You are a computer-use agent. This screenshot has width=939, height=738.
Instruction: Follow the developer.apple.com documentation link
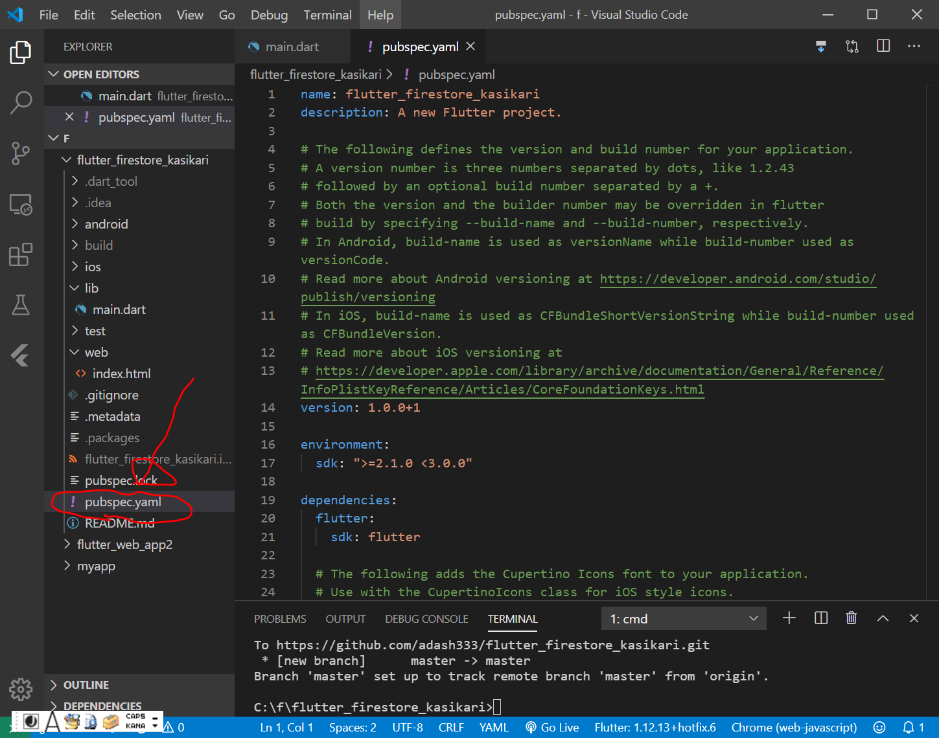tap(599, 371)
